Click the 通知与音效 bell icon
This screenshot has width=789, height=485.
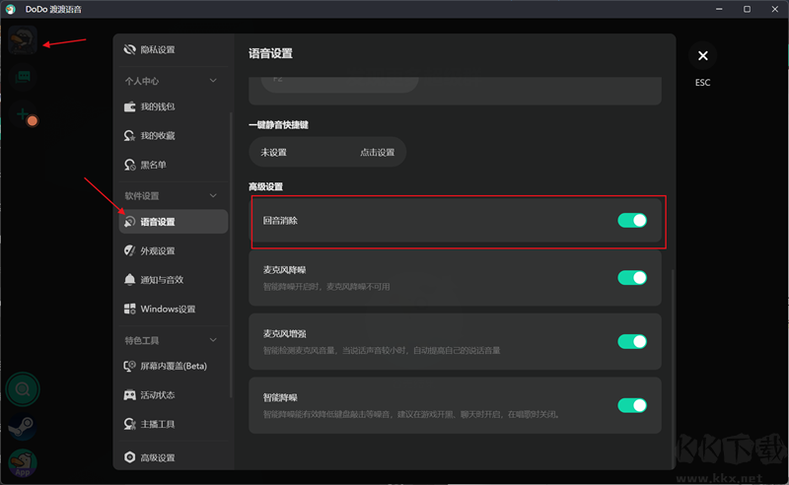(x=130, y=280)
